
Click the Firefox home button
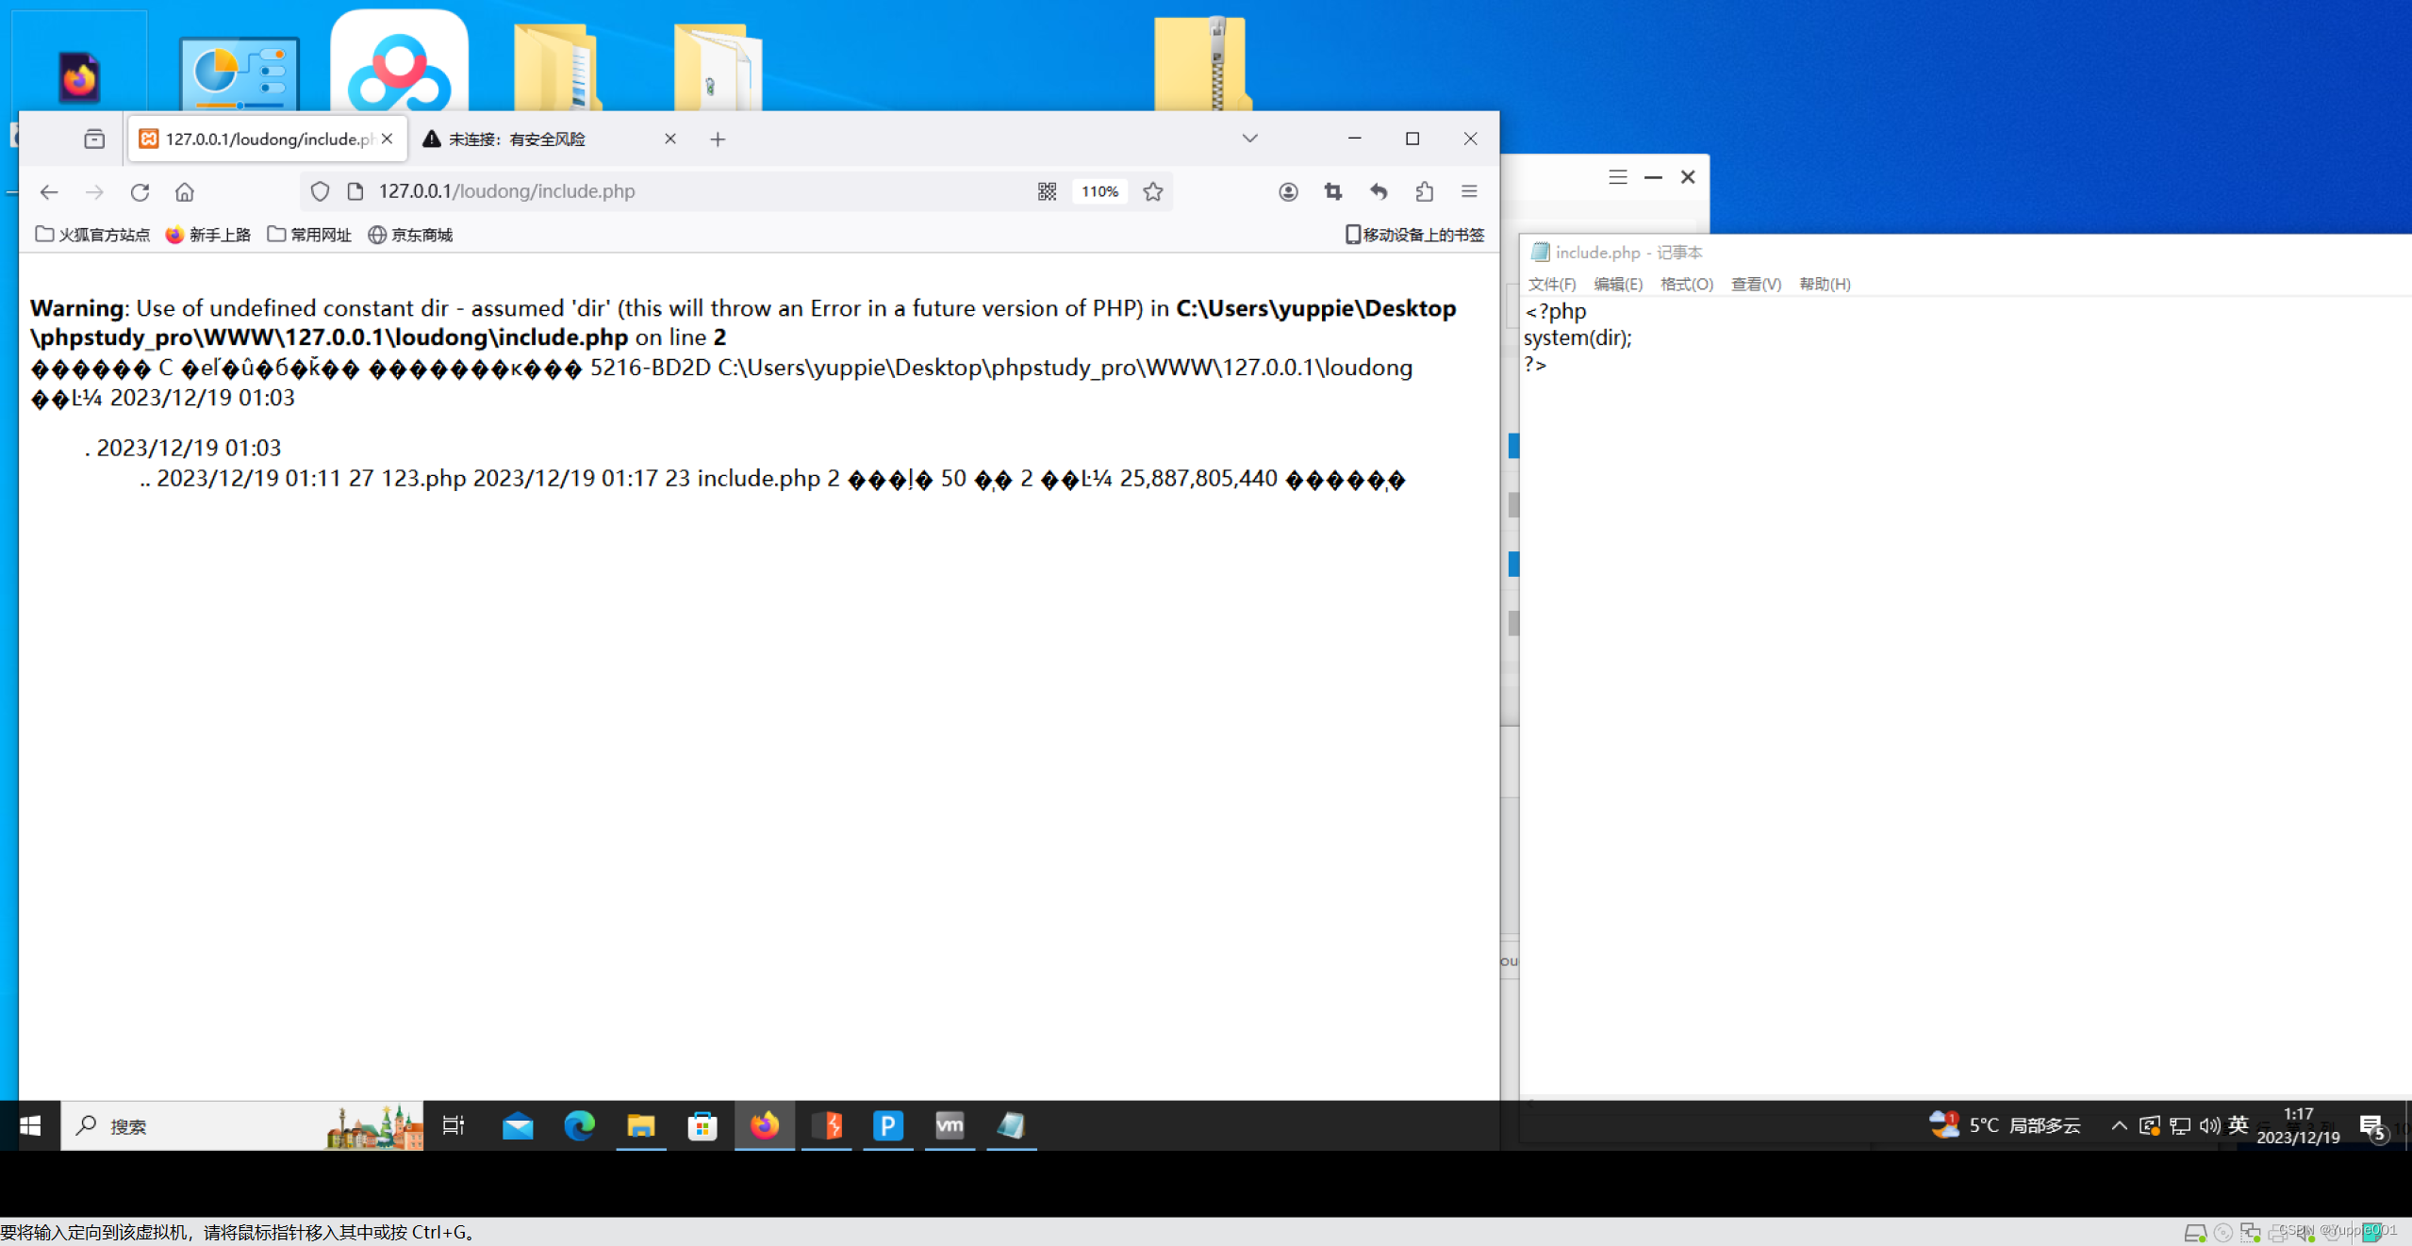(x=185, y=192)
